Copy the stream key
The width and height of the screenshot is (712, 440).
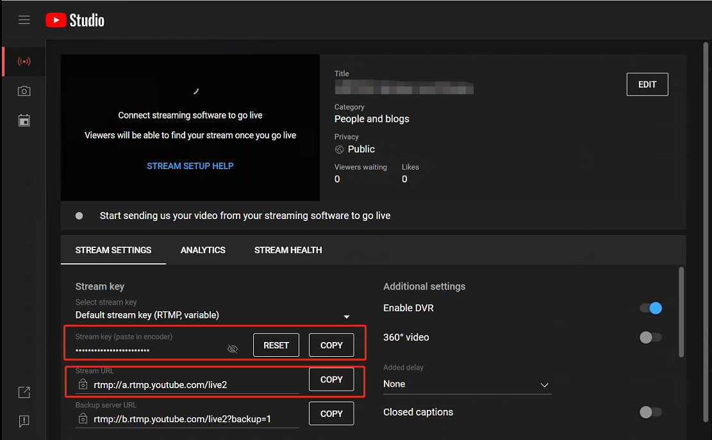pos(331,345)
